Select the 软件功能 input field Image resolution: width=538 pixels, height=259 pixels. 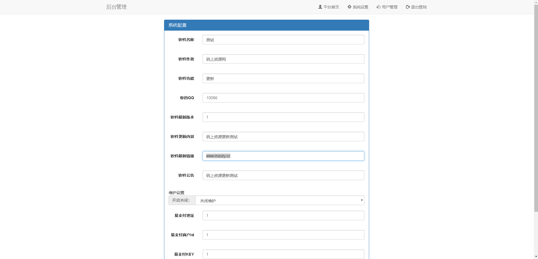(x=283, y=78)
